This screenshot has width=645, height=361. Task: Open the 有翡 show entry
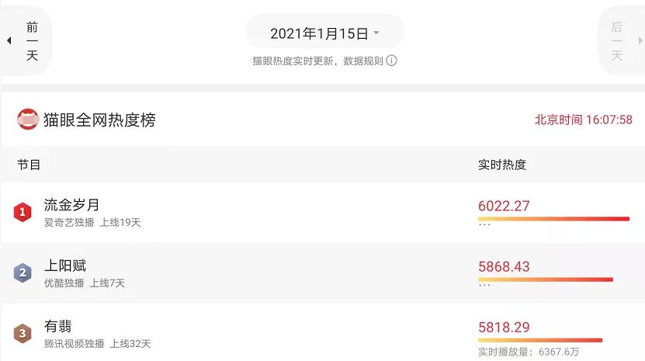tap(323, 332)
